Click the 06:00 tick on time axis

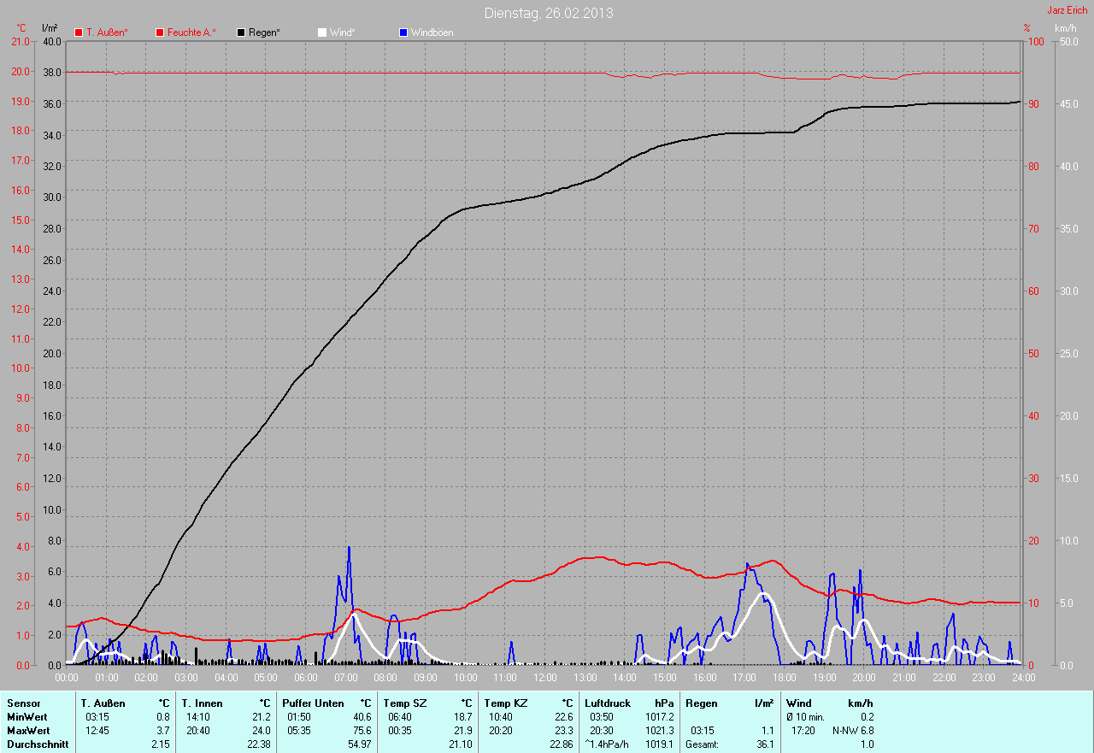(x=305, y=677)
